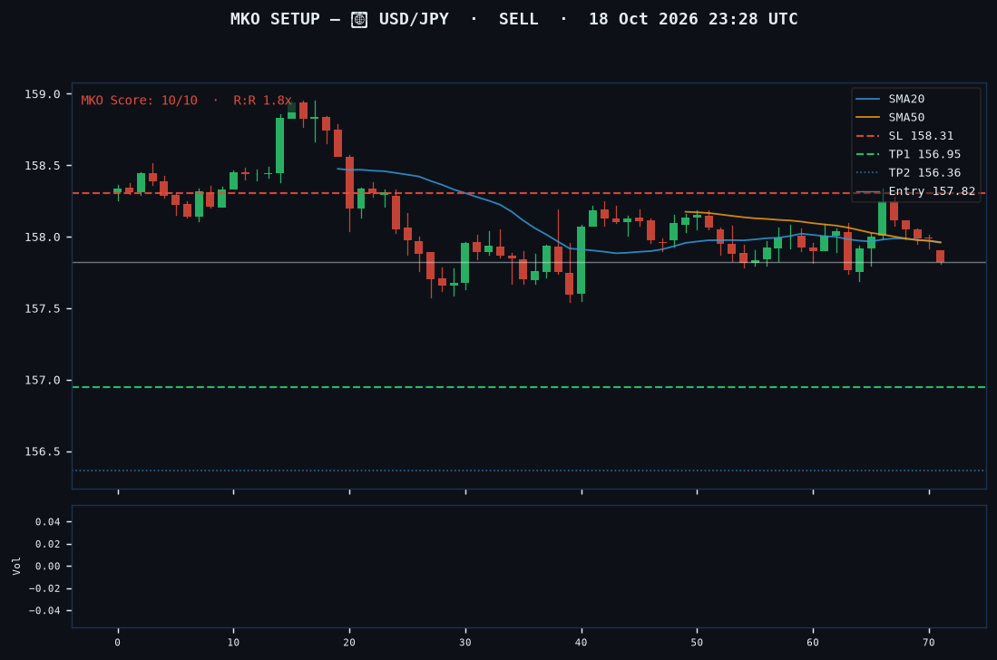Select the TP2 156.36 legend entry

coord(908,173)
